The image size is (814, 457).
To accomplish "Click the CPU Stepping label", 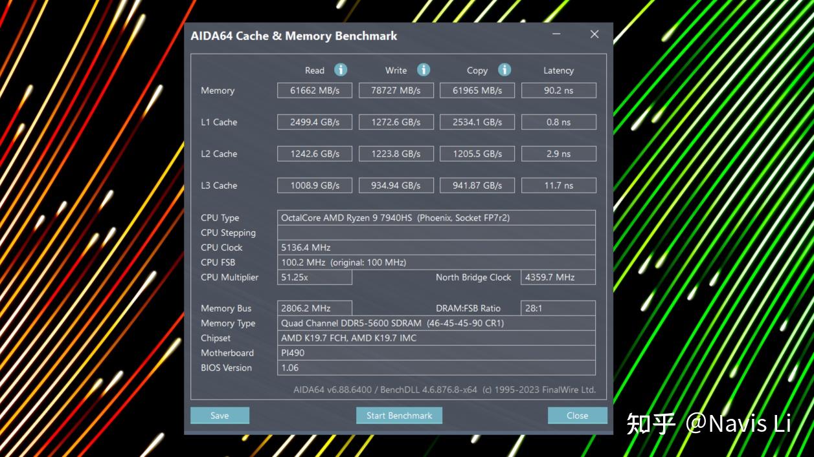I will [228, 233].
